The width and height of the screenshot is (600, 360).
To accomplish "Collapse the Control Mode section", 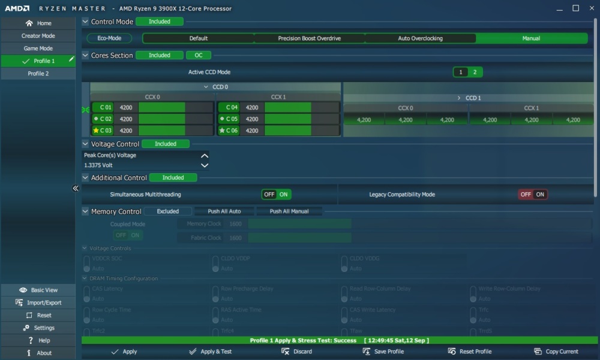I will pos(85,22).
